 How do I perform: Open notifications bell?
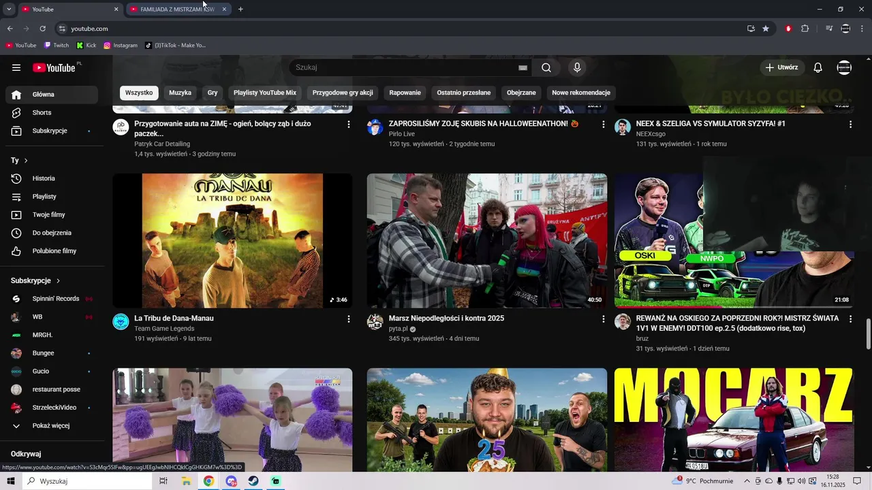(818, 67)
